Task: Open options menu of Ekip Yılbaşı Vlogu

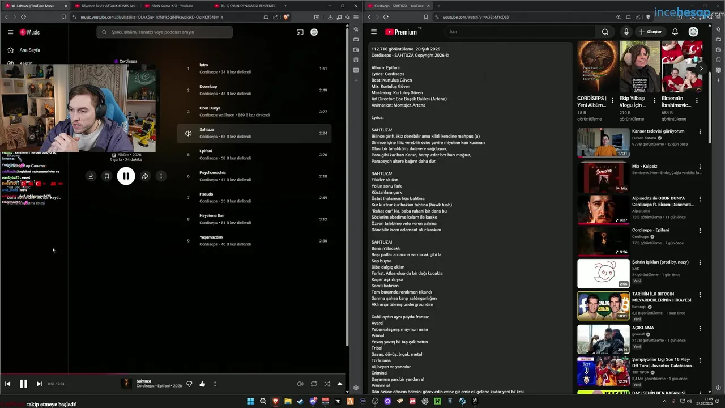Action: point(654,101)
